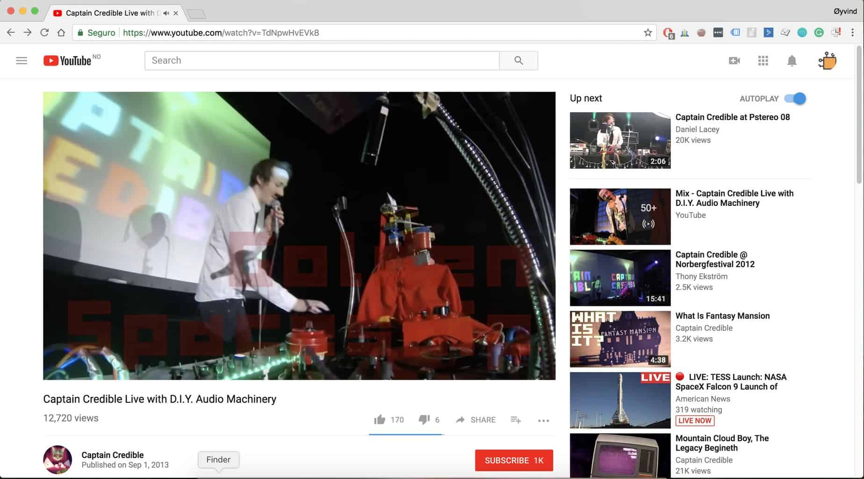Click the Øyvind Chrome profile button
This screenshot has width=864, height=479.
[845, 11]
